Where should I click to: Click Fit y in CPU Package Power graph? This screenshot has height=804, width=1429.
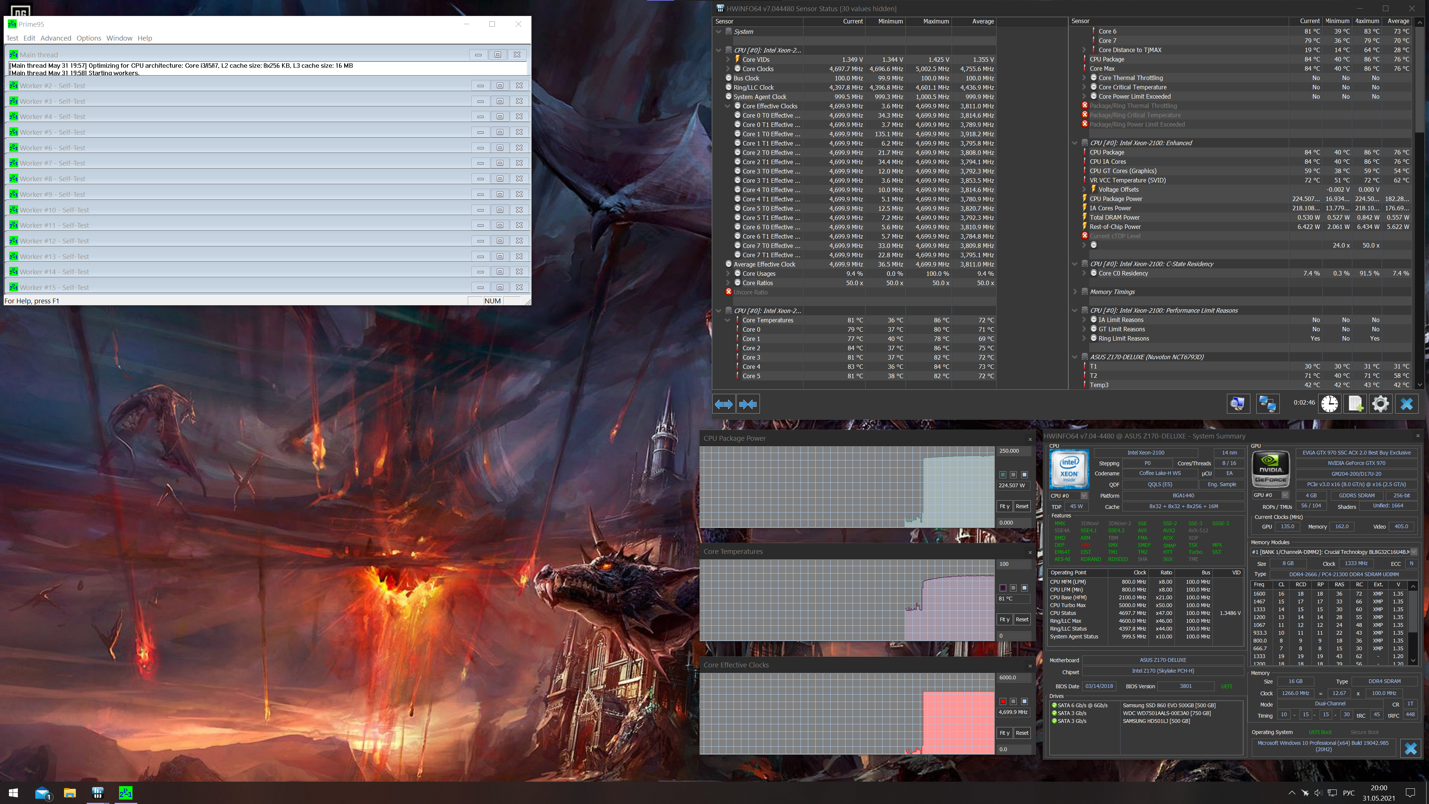(1004, 506)
